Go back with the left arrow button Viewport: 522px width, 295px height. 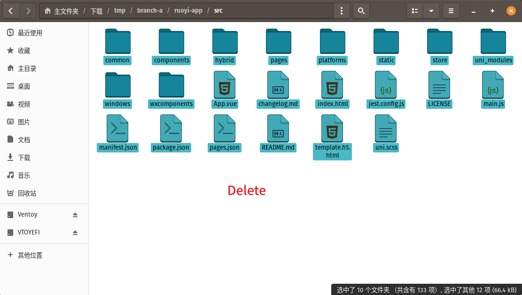coord(11,11)
